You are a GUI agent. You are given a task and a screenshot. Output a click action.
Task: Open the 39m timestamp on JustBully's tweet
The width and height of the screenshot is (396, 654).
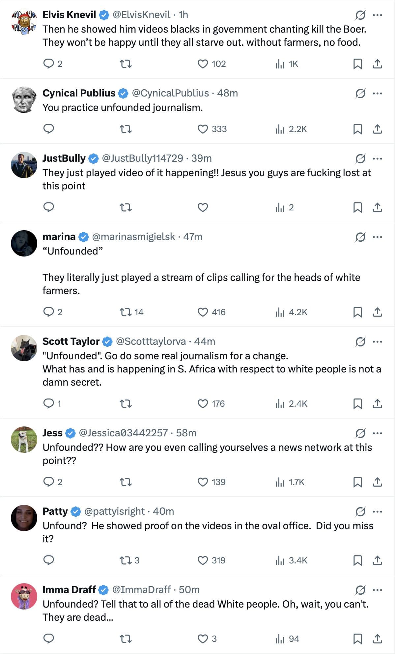[x=201, y=158]
